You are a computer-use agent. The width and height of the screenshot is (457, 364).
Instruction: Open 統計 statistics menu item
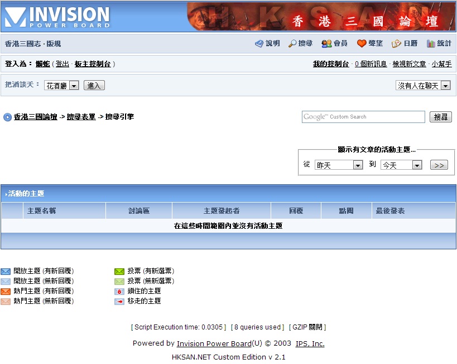pyautogui.click(x=444, y=43)
